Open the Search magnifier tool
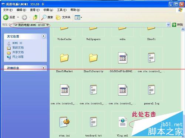The image size is (185, 138). 47,17
